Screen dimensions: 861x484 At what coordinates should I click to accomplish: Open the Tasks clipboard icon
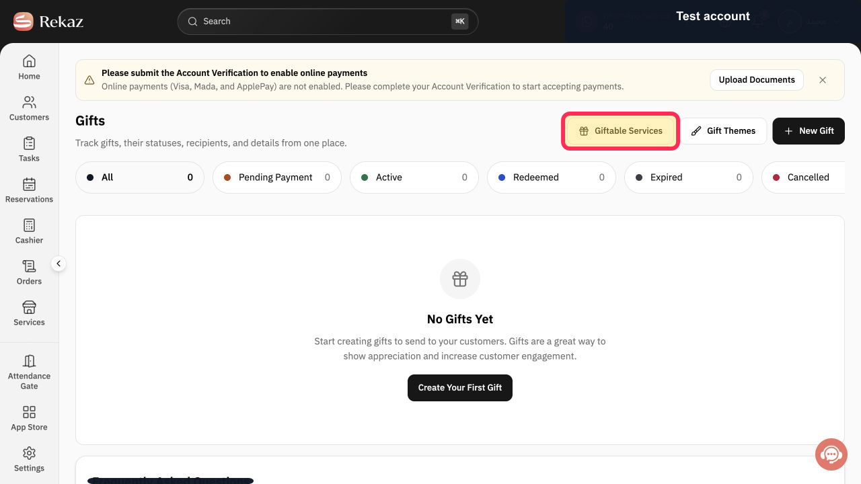29,143
